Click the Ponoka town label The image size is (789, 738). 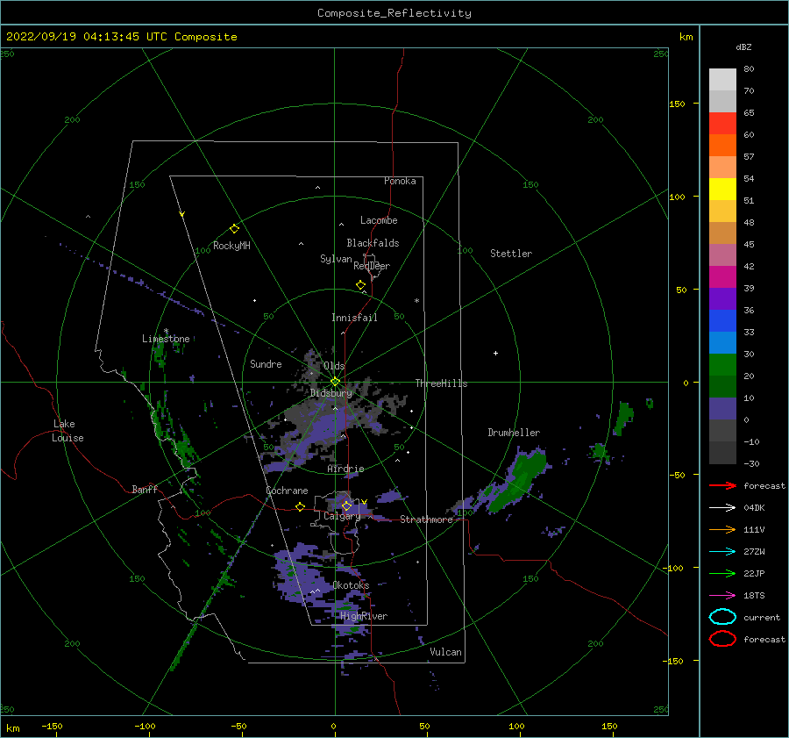400,181
